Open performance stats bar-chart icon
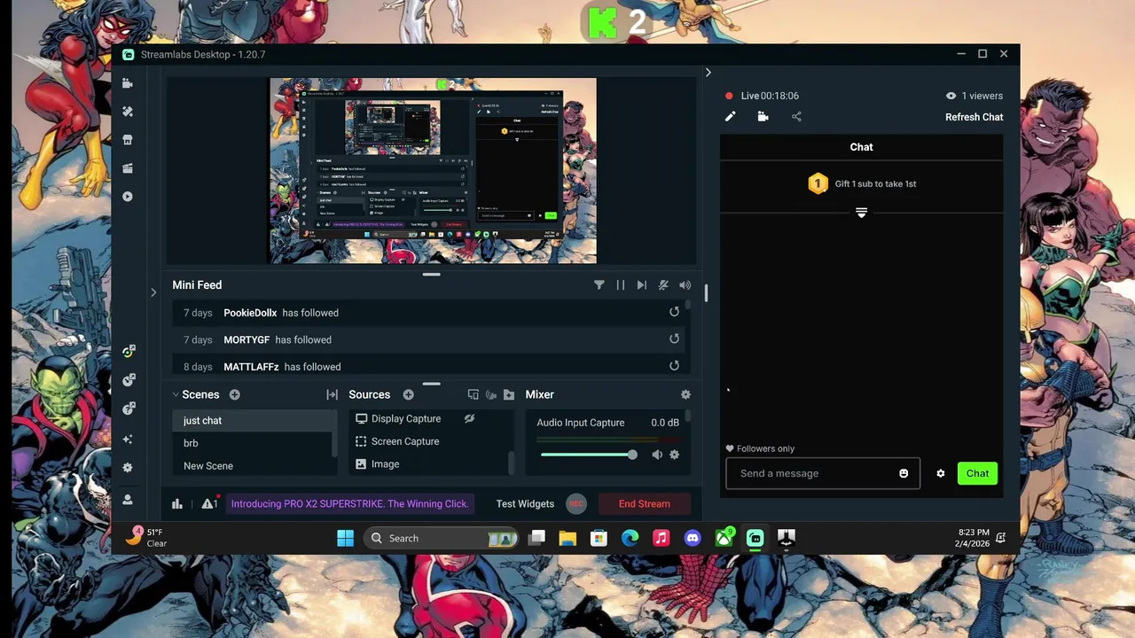The width and height of the screenshot is (1135, 638). click(x=177, y=503)
